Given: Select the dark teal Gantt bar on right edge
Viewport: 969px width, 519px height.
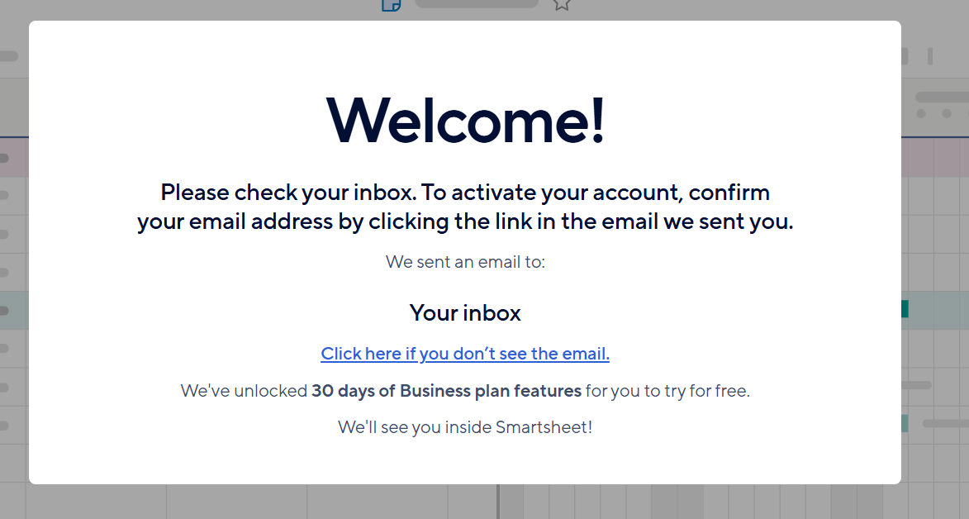Looking at the screenshot, I should [x=905, y=309].
